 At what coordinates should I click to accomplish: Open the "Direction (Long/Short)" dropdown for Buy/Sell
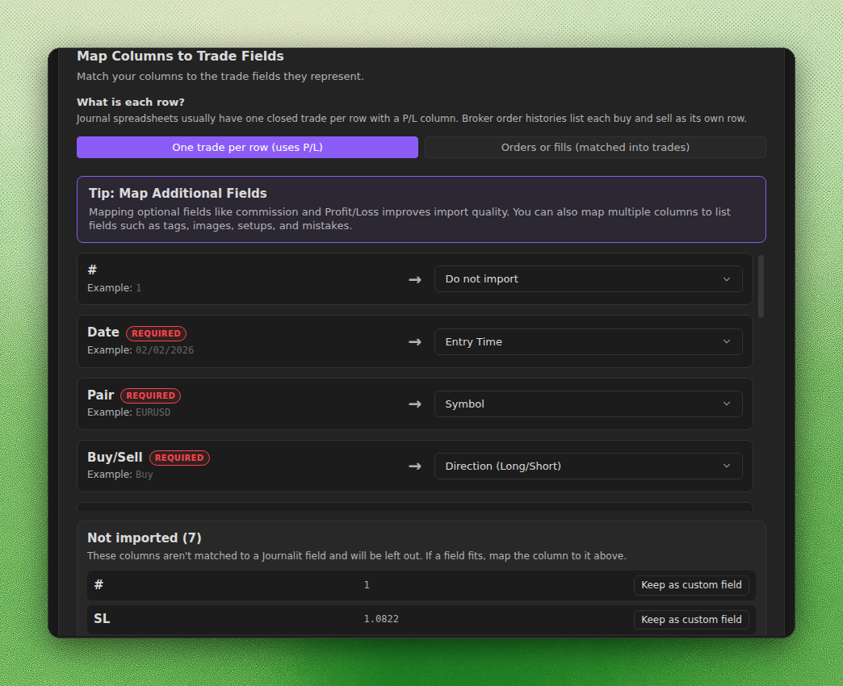(x=588, y=466)
